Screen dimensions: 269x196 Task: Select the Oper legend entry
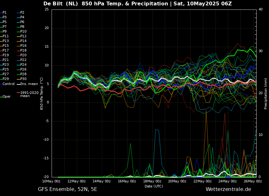click(6, 97)
